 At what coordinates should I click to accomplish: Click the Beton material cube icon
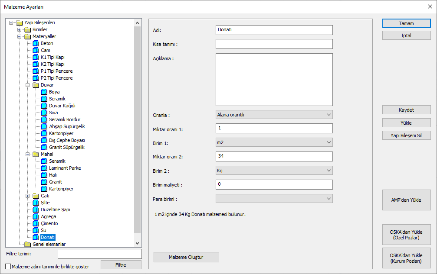tap(36, 43)
